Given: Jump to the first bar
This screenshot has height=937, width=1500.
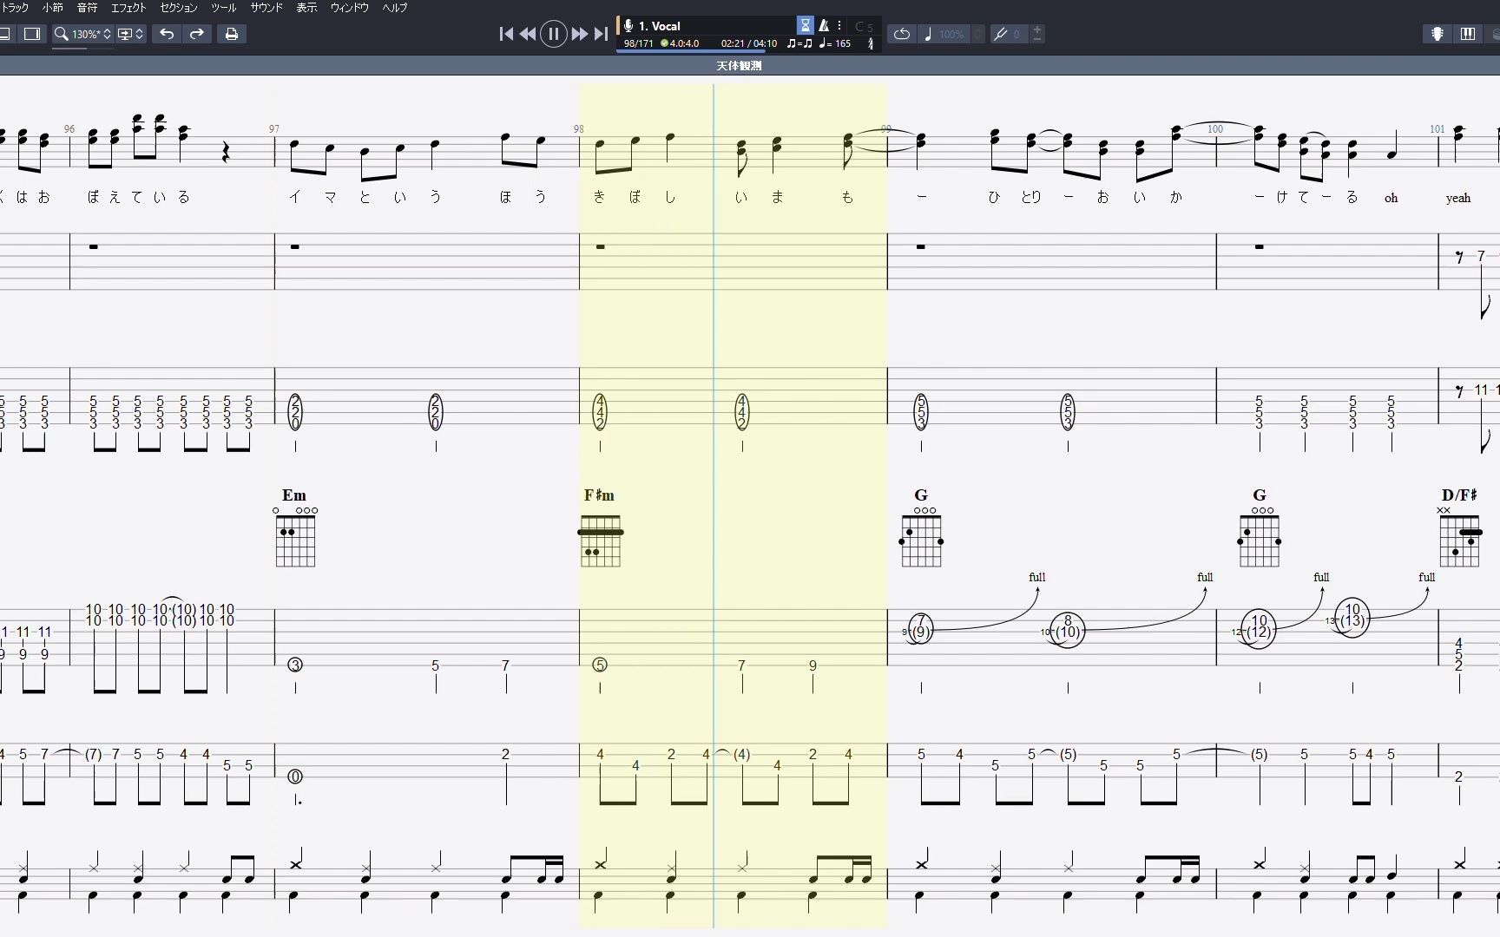Looking at the screenshot, I should coord(506,34).
